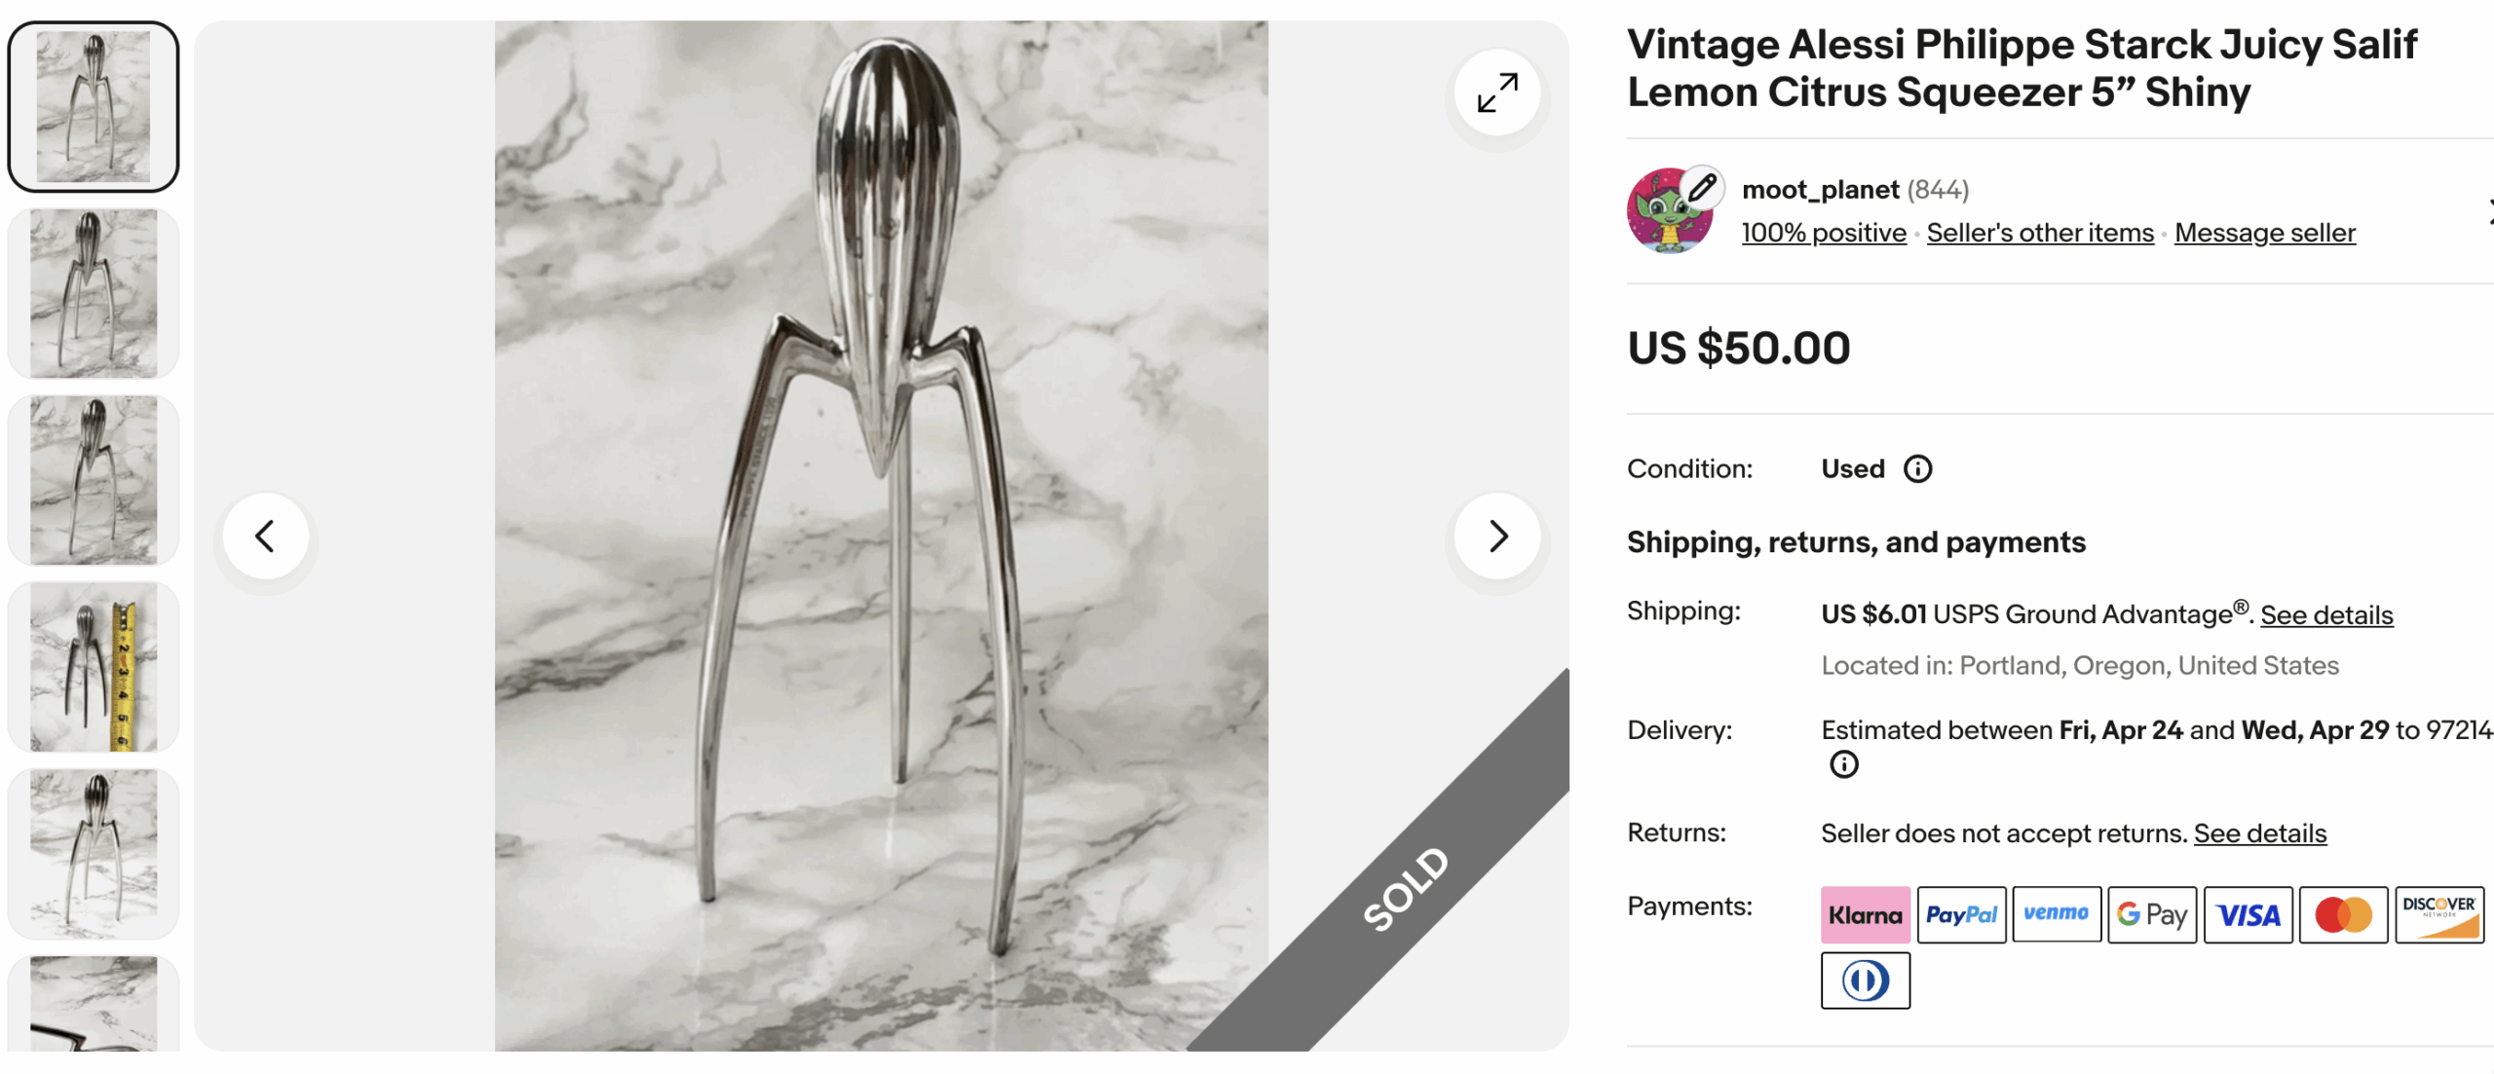Go to the previous product image
This screenshot has width=2494, height=1074.
(x=265, y=536)
